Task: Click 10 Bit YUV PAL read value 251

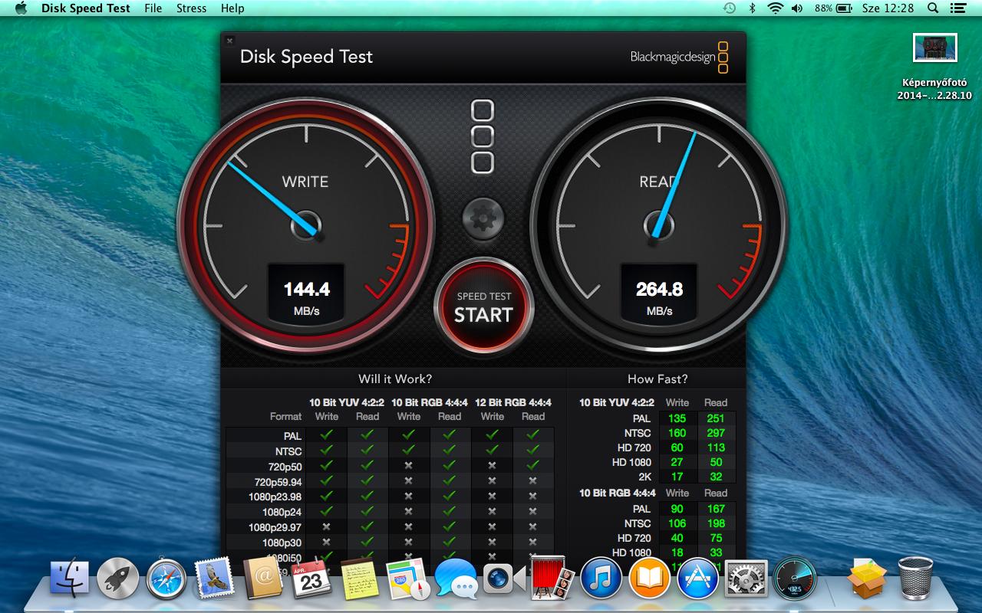Action: coord(716,418)
